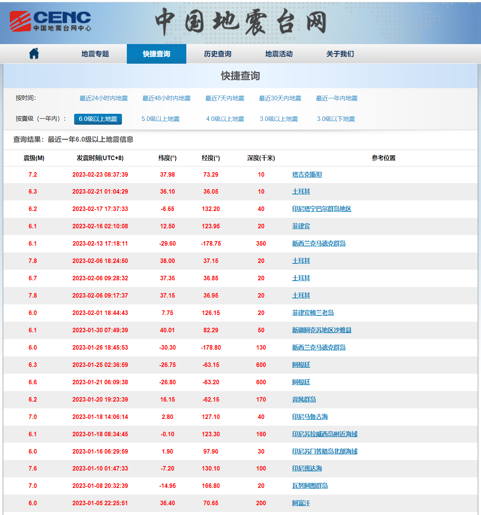Image resolution: width=481 pixels, height=515 pixels.
Task: Choose 5.0级以上地震 filter
Action: point(160,119)
